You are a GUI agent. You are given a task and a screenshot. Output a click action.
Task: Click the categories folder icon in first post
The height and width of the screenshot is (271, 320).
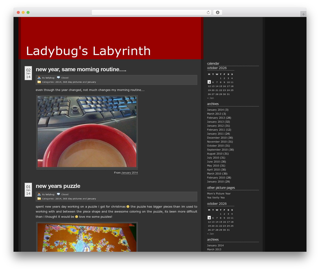tap(39, 82)
